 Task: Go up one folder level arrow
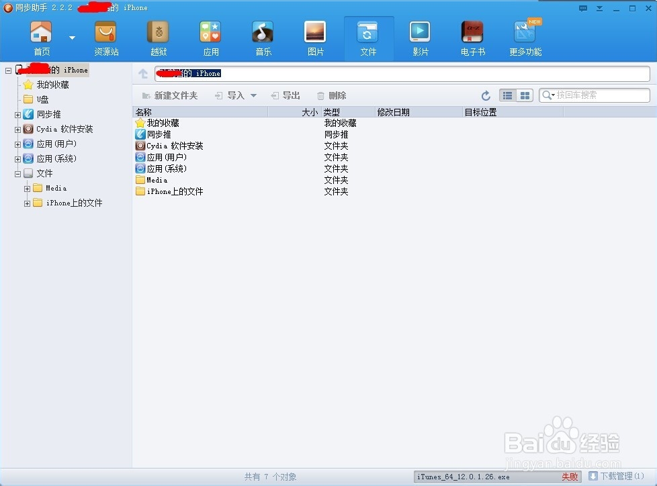[143, 74]
